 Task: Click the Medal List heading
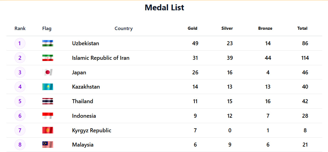tap(164, 8)
